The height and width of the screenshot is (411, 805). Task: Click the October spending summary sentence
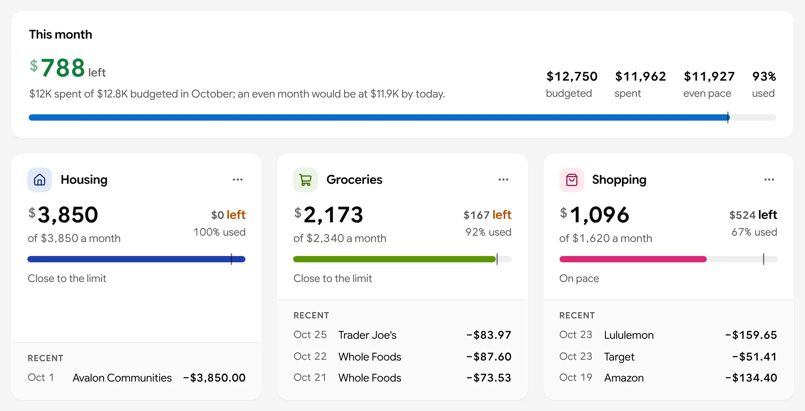click(237, 94)
